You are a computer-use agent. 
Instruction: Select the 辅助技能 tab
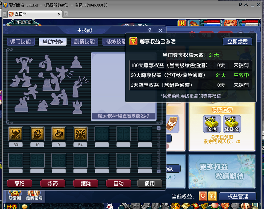click(x=53, y=41)
